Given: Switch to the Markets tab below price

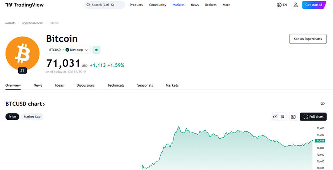Looking at the screenshot, I should click(x=172, y=85).
